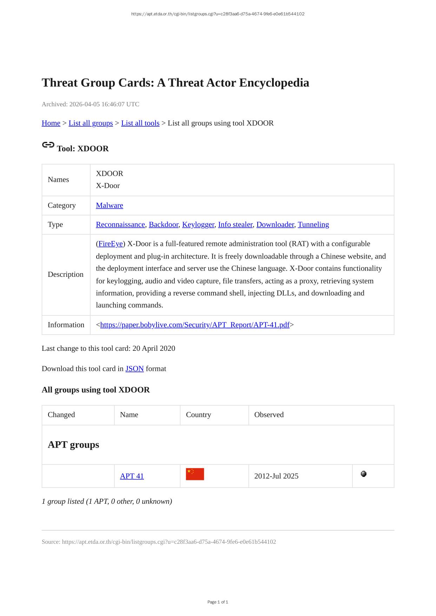The height and width of the screenshot is (616, 436).
Task: Download the tool card via JSON link
Action: [x=134, y=369]
